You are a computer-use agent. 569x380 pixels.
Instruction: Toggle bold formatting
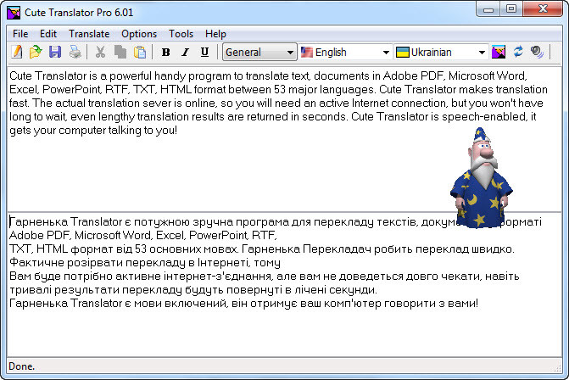tap(166, 53)
